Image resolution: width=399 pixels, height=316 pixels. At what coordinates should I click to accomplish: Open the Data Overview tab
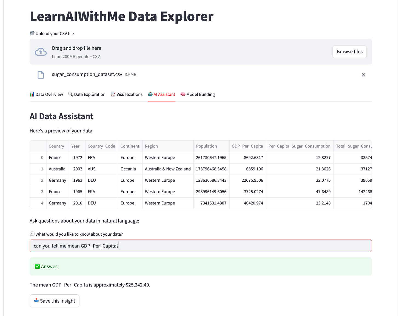46,94
